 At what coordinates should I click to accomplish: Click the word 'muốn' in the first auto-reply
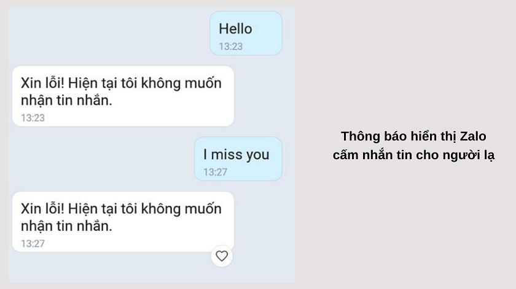(x=203, y=83)
